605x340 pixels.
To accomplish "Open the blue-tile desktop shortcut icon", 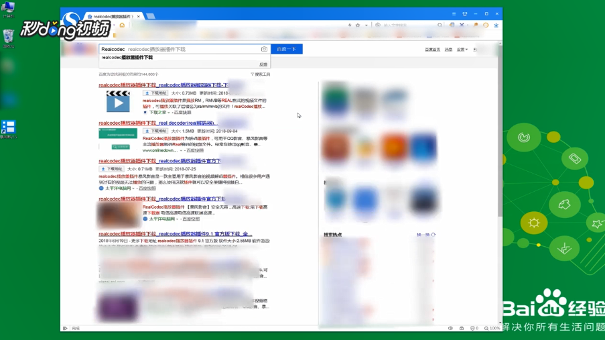I will coord(8,129).
